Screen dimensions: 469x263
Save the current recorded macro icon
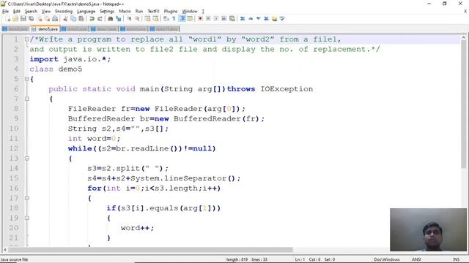pyautogui.click(x=232, y=19)
